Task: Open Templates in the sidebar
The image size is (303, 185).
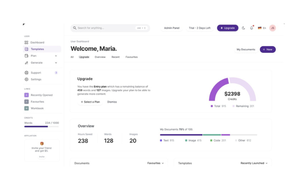Action: click(x=42, y=49)
